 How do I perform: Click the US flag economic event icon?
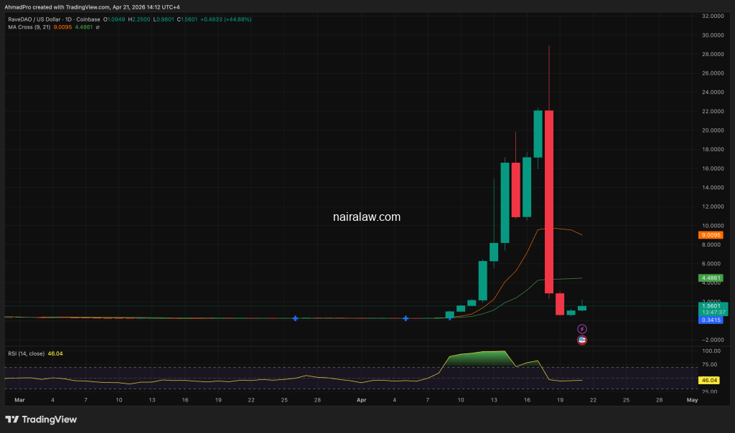point(582,340)
